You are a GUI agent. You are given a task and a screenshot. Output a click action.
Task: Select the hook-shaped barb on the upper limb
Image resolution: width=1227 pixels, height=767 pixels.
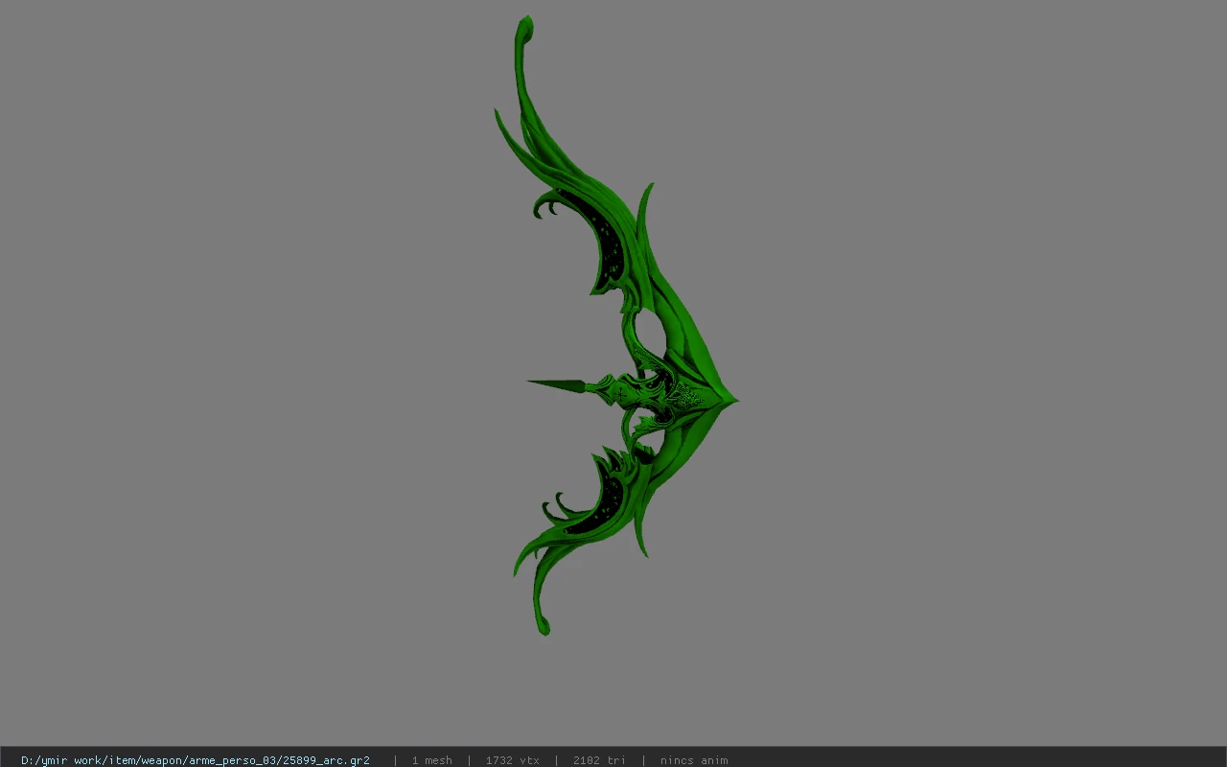tap(547, 204)
